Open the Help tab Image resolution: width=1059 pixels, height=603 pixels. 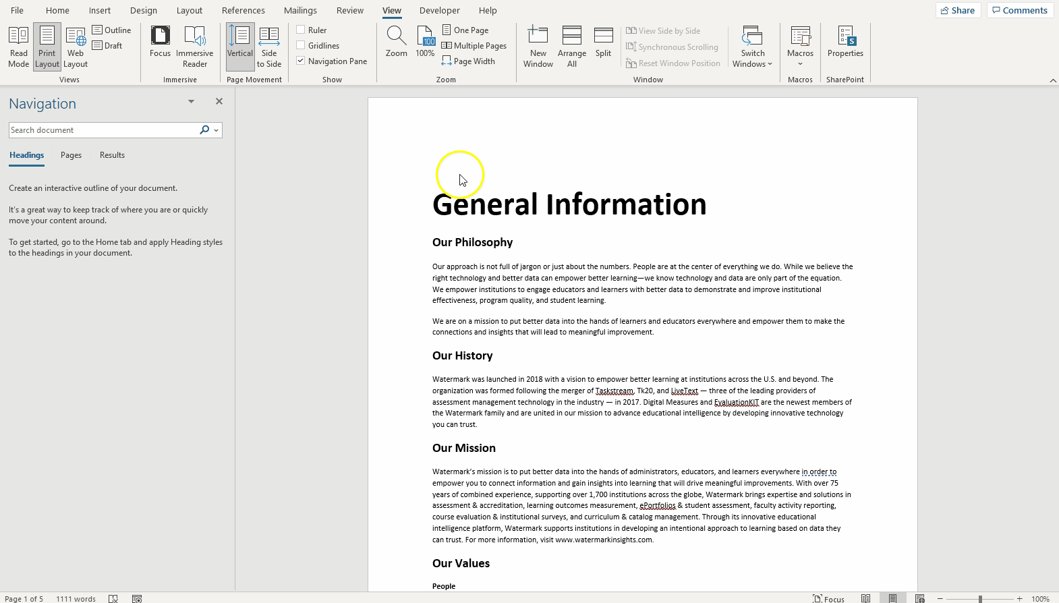(488, 10)
